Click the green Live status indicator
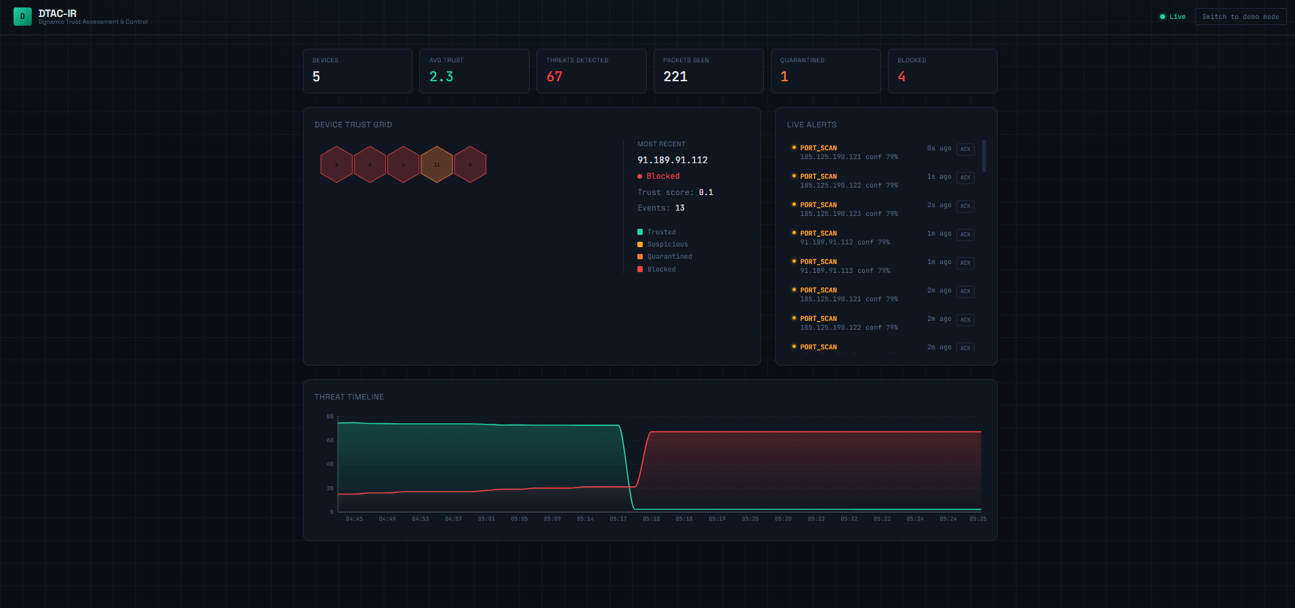This screenshot has width=1295, height=608. point(1172,17)
